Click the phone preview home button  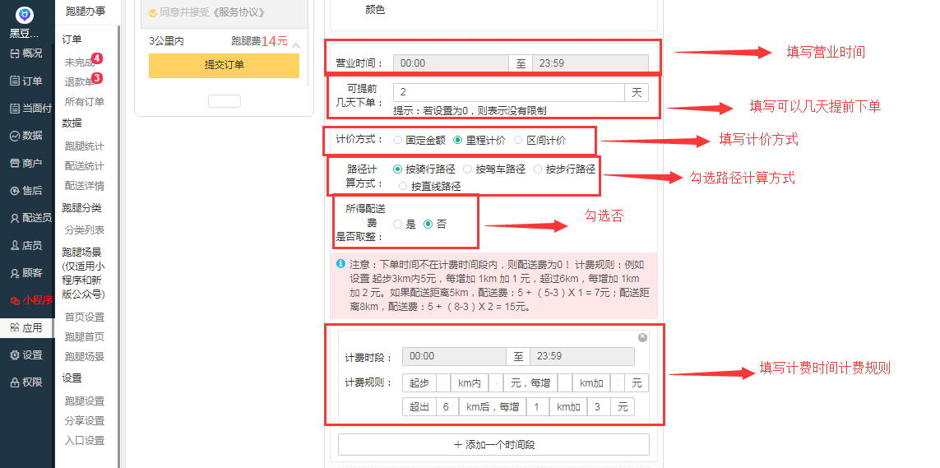(x=225, y=101)
